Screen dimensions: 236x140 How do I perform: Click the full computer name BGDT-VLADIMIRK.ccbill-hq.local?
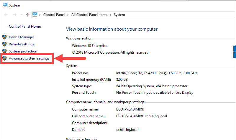pyautogui.click(x=142, y=116)
